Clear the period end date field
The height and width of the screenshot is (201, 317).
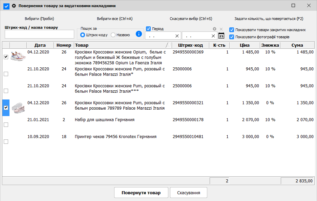(213, 36)
